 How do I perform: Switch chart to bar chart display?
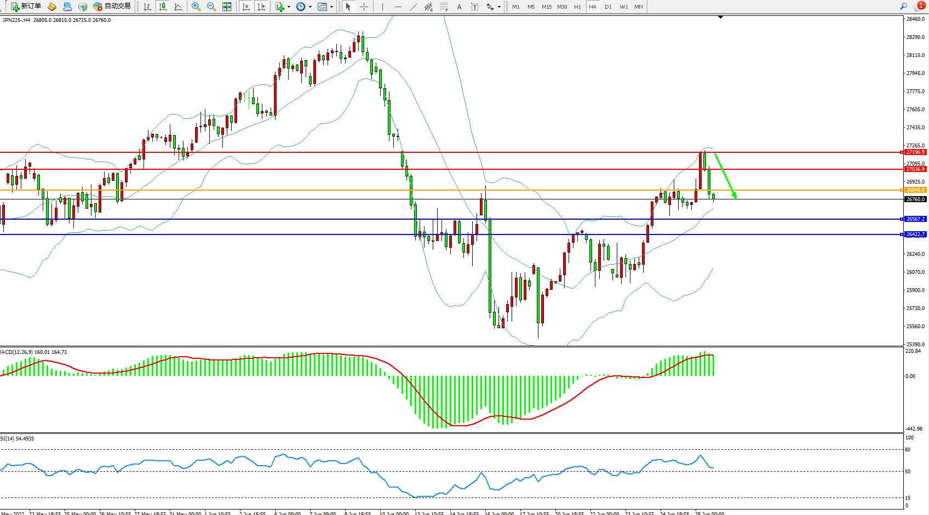(147, 7)
